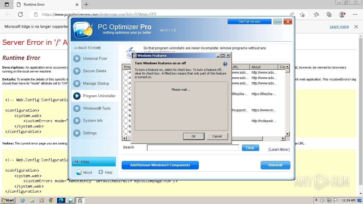
Task: Sort by the About column header
Action: tap(264, 67)
